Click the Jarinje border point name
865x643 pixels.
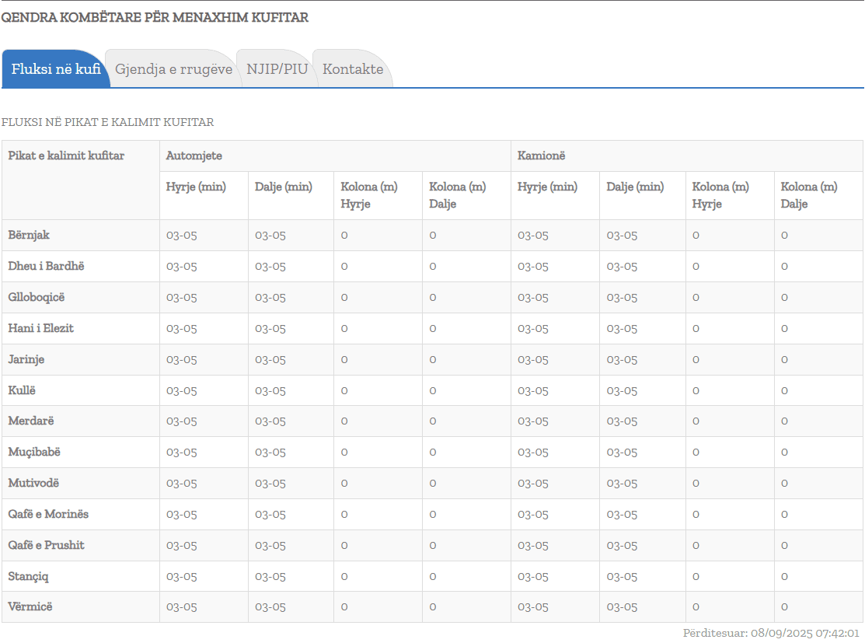(27, 359)
